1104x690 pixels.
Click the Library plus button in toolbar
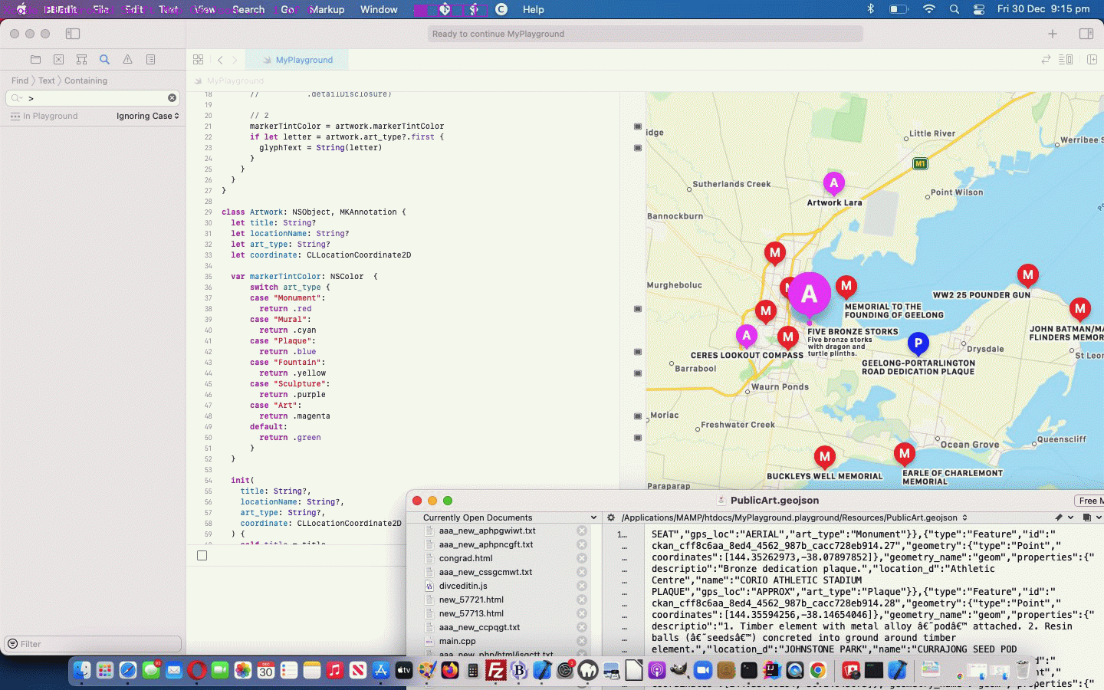pyautogui.click(x=1052, y=34)
